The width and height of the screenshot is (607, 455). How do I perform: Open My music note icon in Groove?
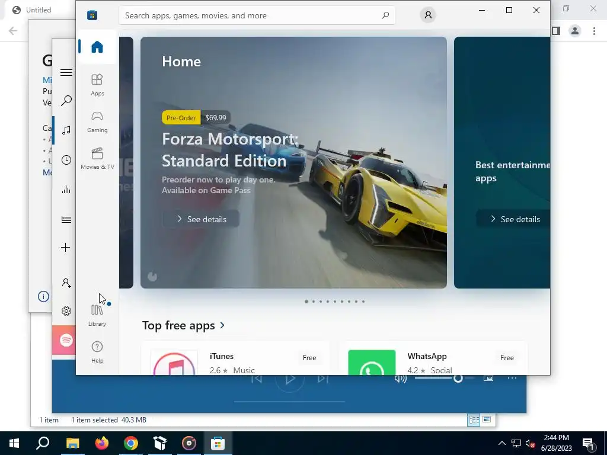tap(66, 130)
